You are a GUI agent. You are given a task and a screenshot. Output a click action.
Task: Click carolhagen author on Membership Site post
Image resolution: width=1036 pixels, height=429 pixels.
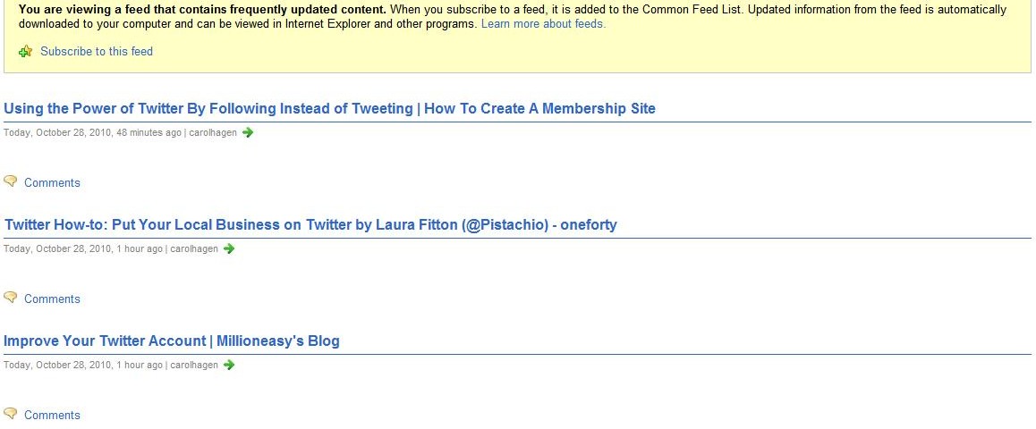point(213,132)
